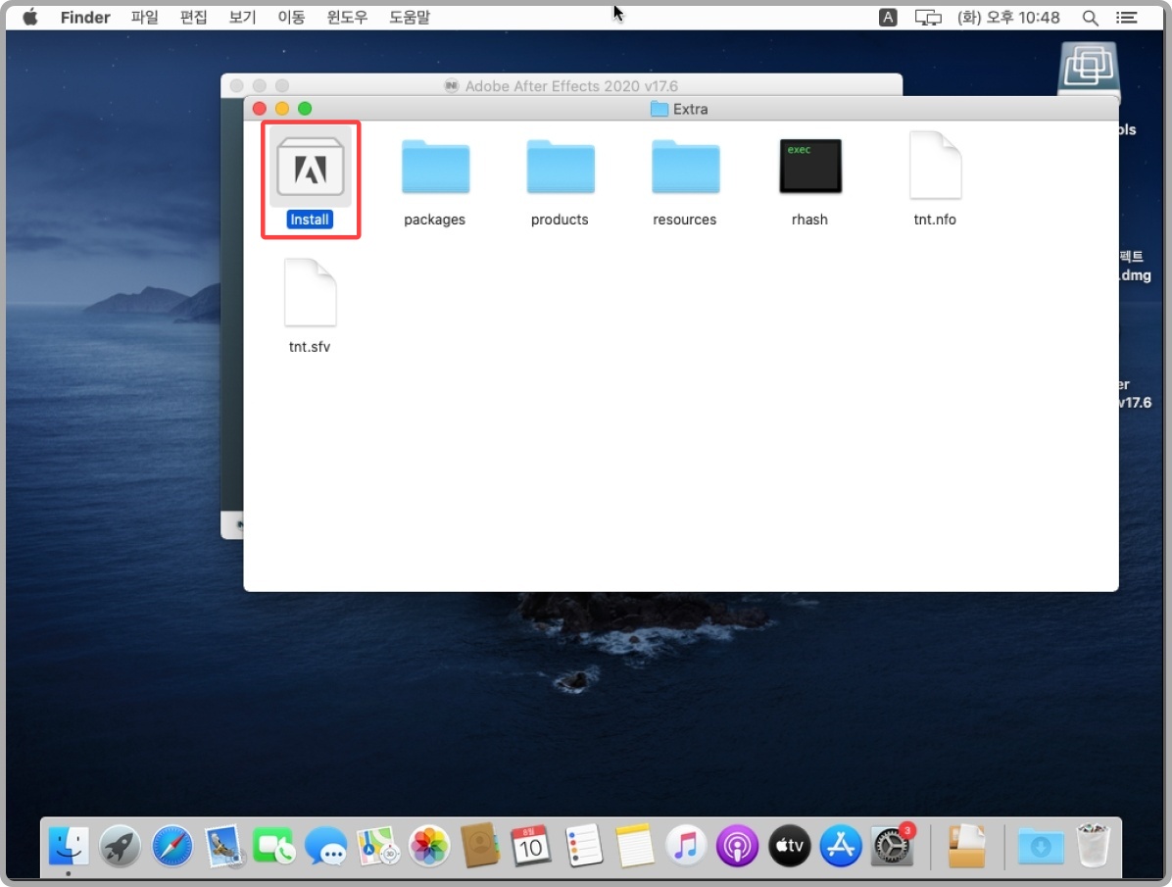Open Photos from the Dock
This screenshot has width=1172, height=887.
coord(429,847)
